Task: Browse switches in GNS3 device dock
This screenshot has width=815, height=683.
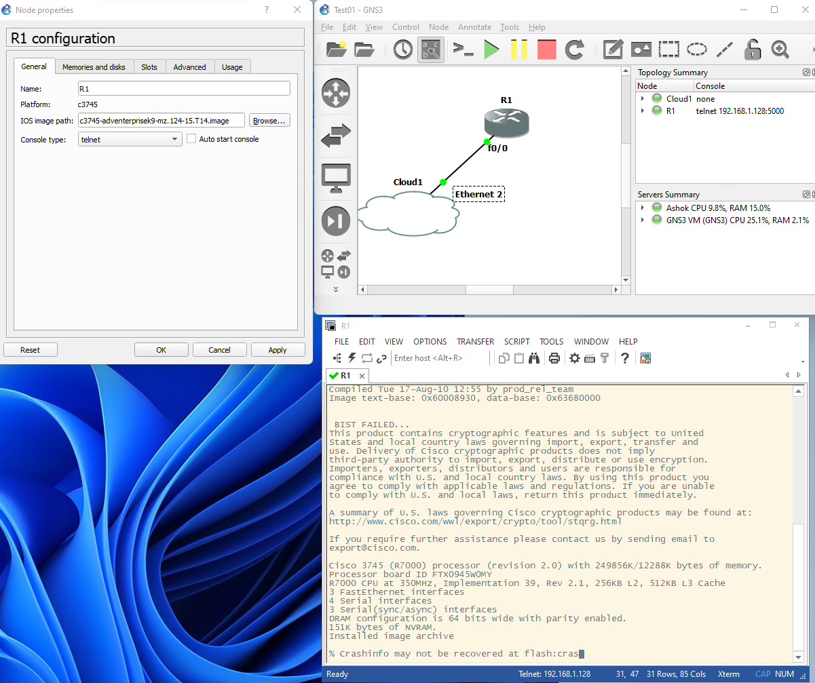Action: (x=336, y=136)
